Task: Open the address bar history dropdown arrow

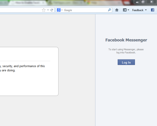Action: 48,10
